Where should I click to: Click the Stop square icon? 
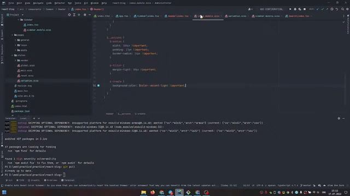pyautogui.click(x=305, y=9)
